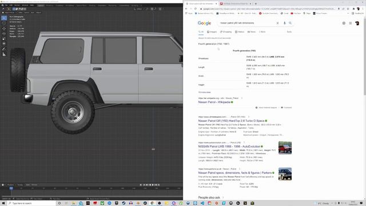The width and height of the screenshot is (366, 206).
Task: Open the Google account avatar
Action: tap(357, 23)
